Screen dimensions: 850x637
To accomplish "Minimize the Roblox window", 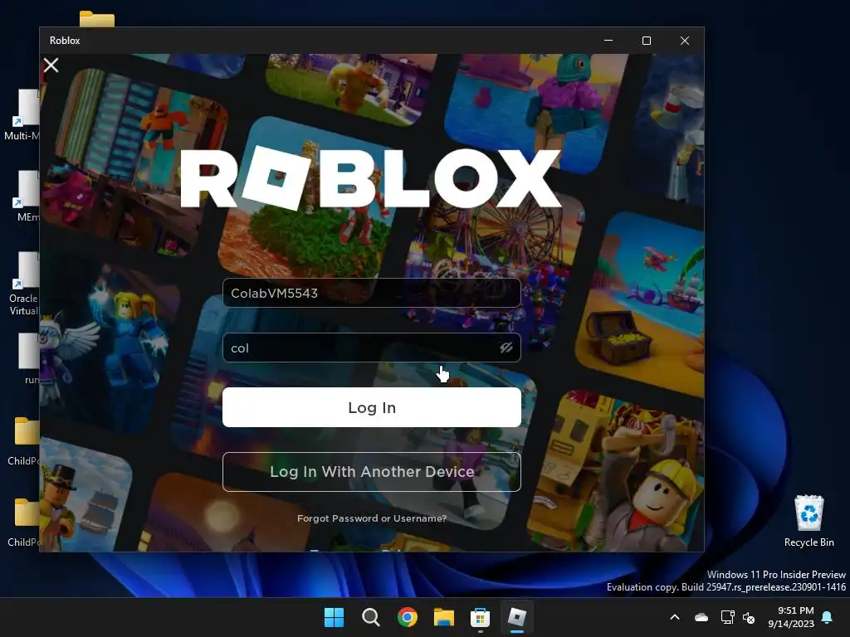I will point(608,41).
